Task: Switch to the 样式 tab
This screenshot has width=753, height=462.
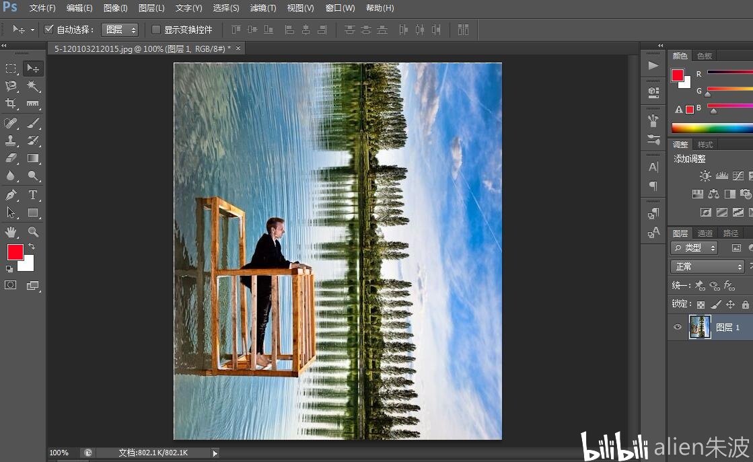Action: [705, 145]
